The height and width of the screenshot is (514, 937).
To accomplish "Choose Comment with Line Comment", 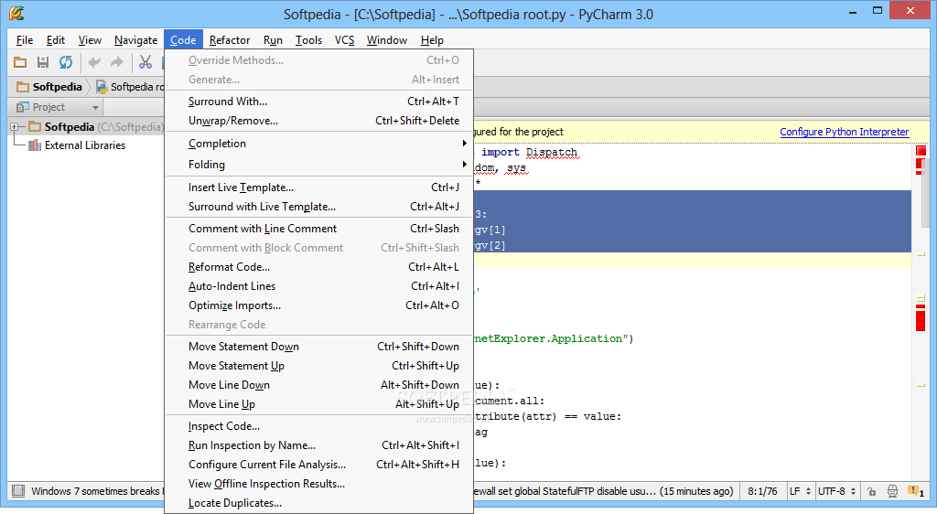I will (x=319, y=229).
